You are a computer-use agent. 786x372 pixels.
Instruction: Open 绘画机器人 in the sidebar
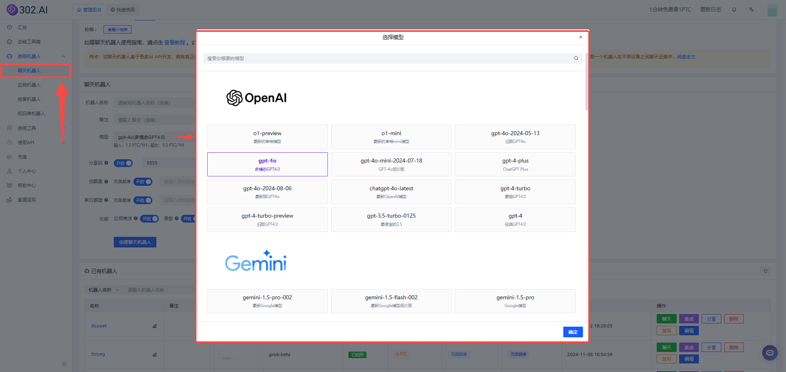coord(29,99)
